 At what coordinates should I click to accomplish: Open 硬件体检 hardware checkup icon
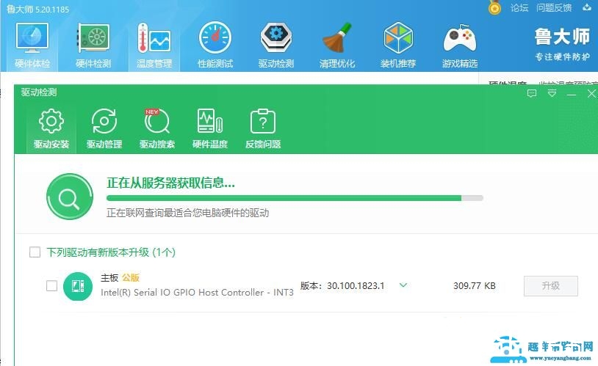click(32, 45)
